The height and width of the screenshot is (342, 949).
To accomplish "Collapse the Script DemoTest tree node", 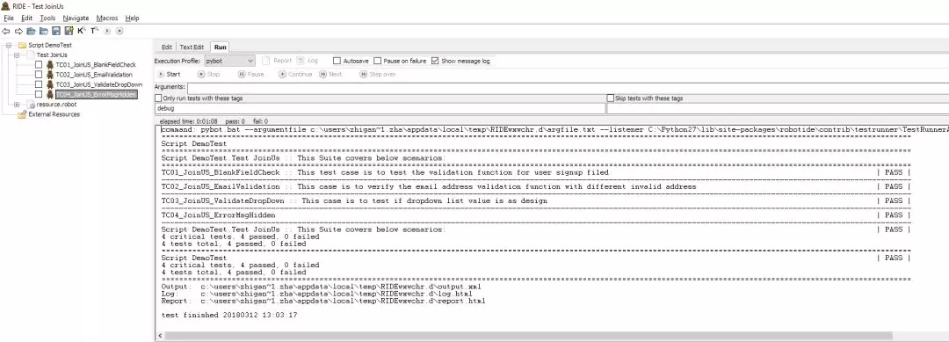I will click(9, 46).
